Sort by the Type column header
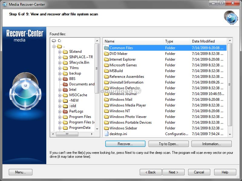Image resolution: width=242 pixels, height=181 pixels. (x=177, y=41)
